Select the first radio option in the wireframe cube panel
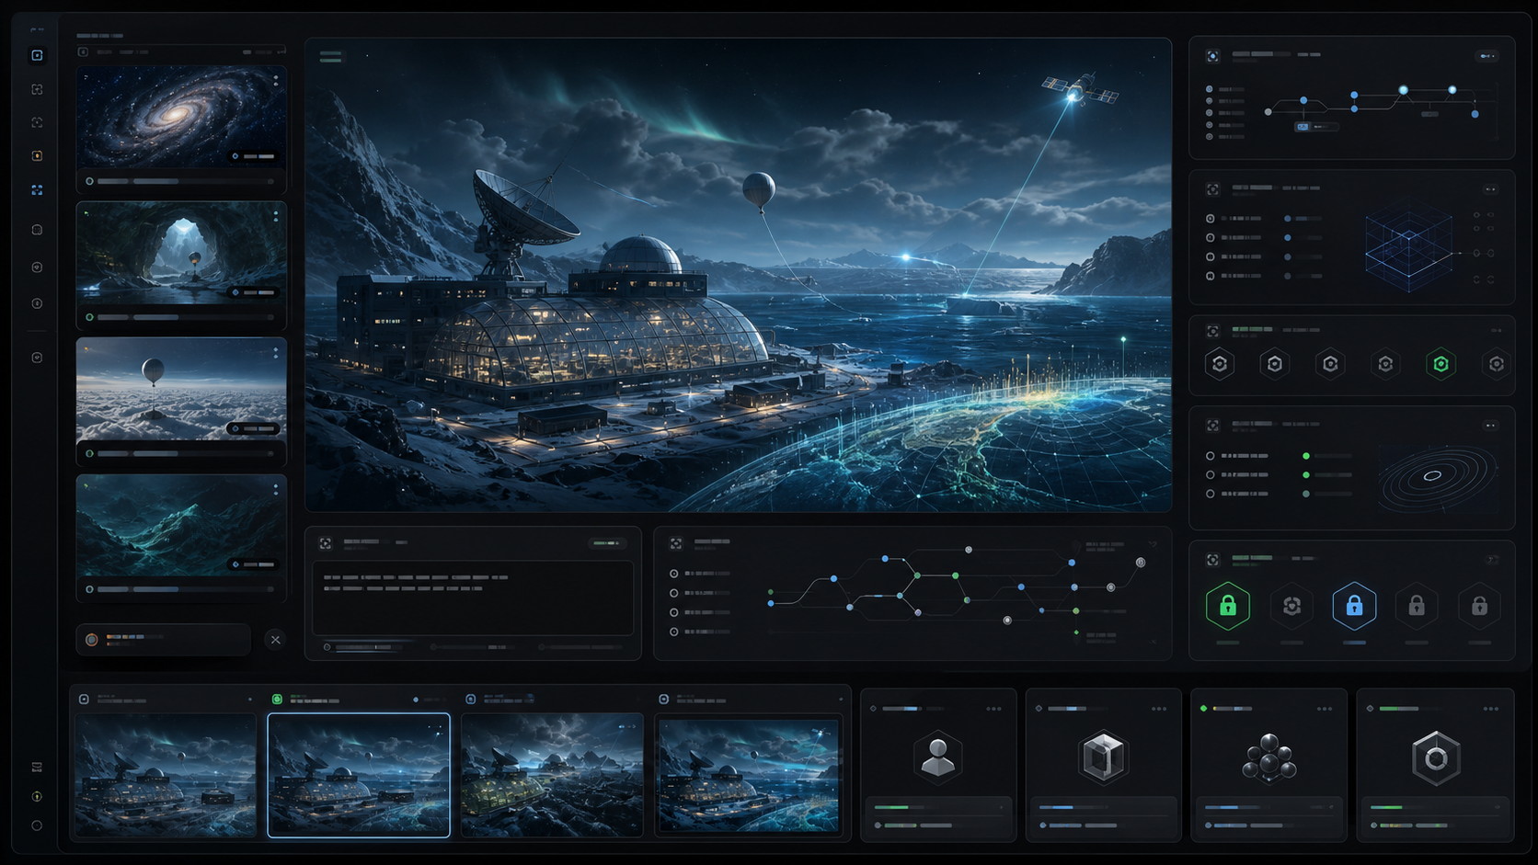Screen dimensions: 1538x865 [x=1211, y=219]
